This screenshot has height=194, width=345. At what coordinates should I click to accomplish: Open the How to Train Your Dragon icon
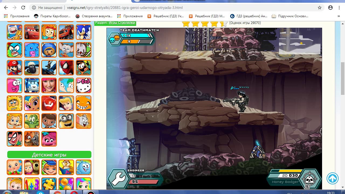tap(49, 67)
